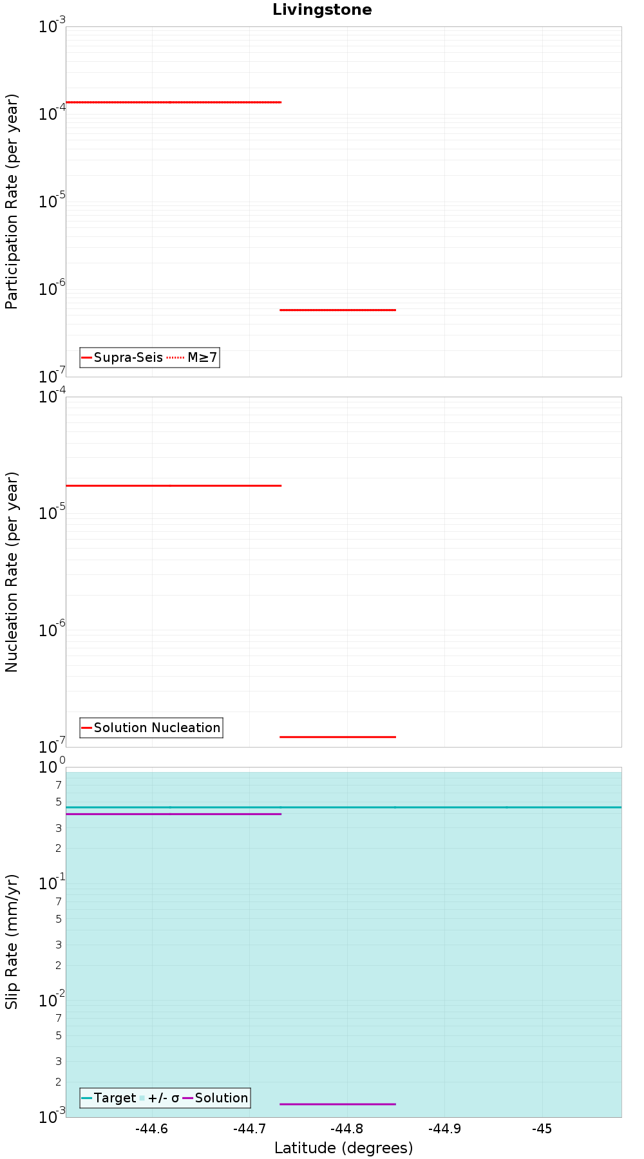Click the Livingstone chart title
Screen dimensions: 644x1159
322,10
